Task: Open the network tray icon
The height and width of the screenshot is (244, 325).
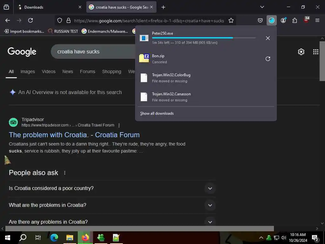Action: [276, 238]
